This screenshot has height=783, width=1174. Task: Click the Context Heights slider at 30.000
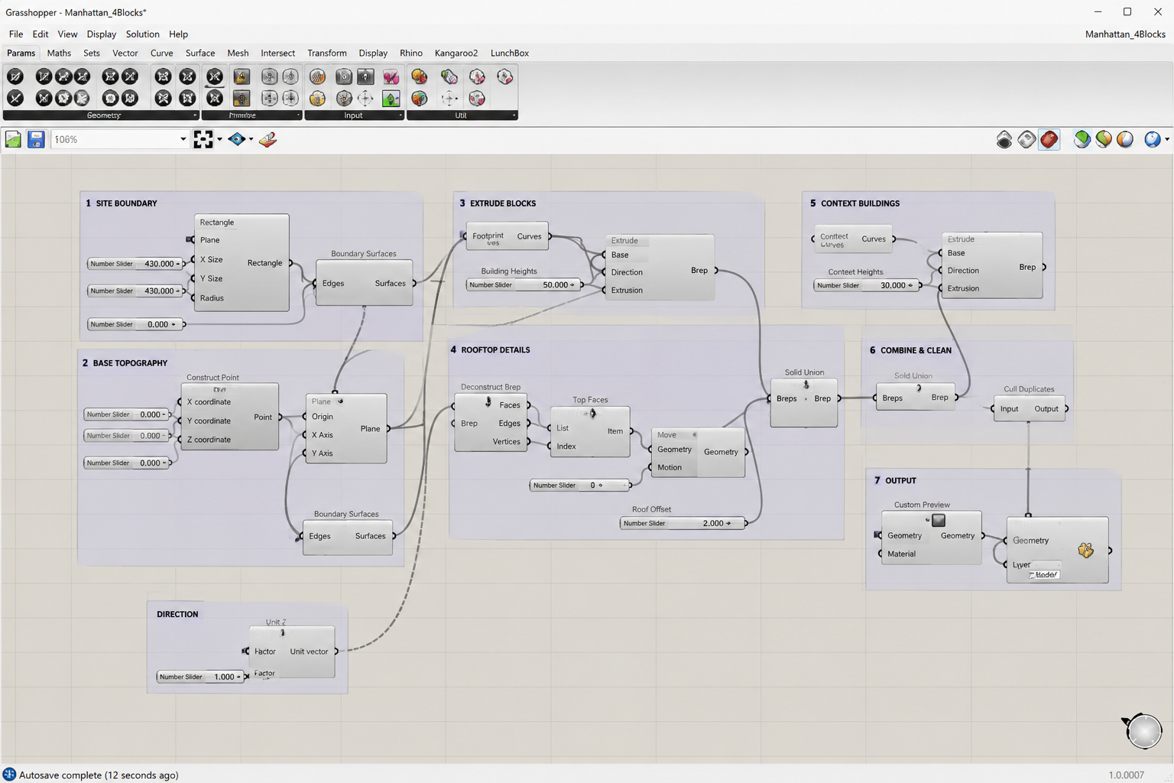pos(867,285)
